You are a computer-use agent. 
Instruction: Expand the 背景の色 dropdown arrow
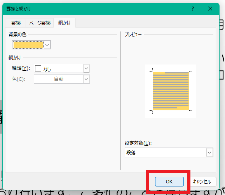point(47,45)
